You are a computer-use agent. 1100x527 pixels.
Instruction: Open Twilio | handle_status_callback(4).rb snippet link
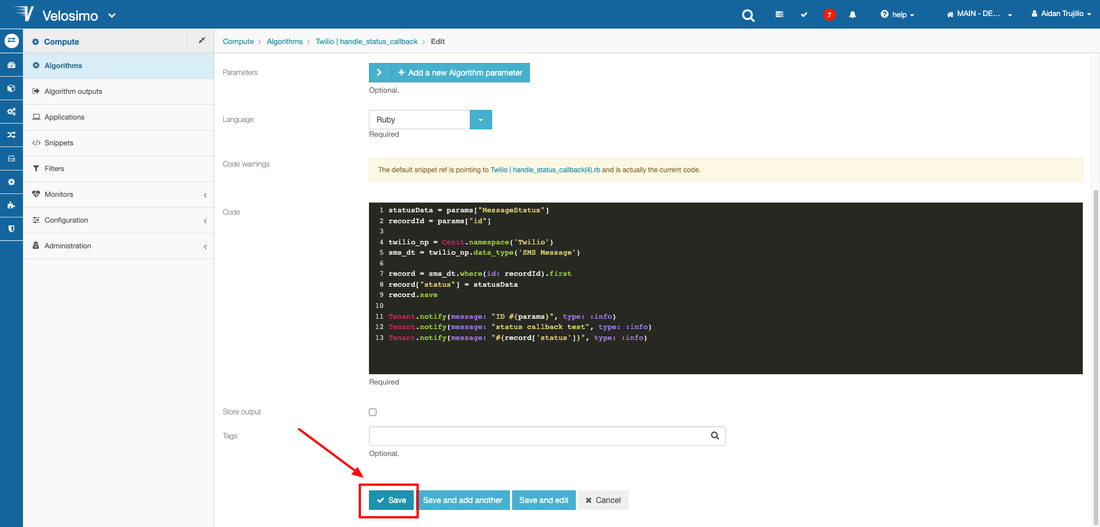(545, 170)
